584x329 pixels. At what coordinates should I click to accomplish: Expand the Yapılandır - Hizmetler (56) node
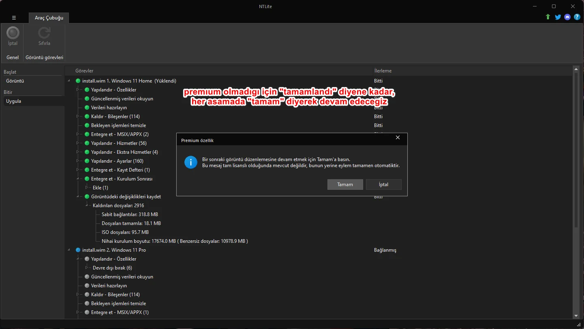(78, 143)
